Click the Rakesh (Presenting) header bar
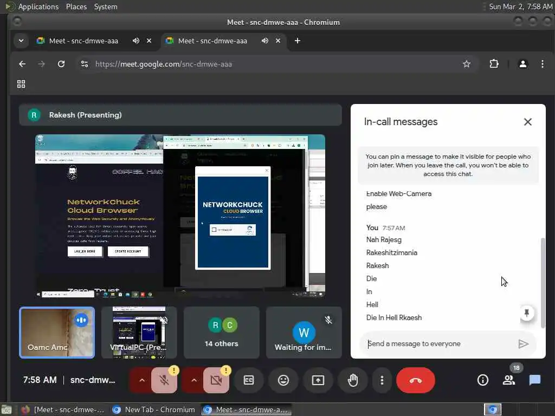This screenshot has width=555, height=416. coord(180,115)
